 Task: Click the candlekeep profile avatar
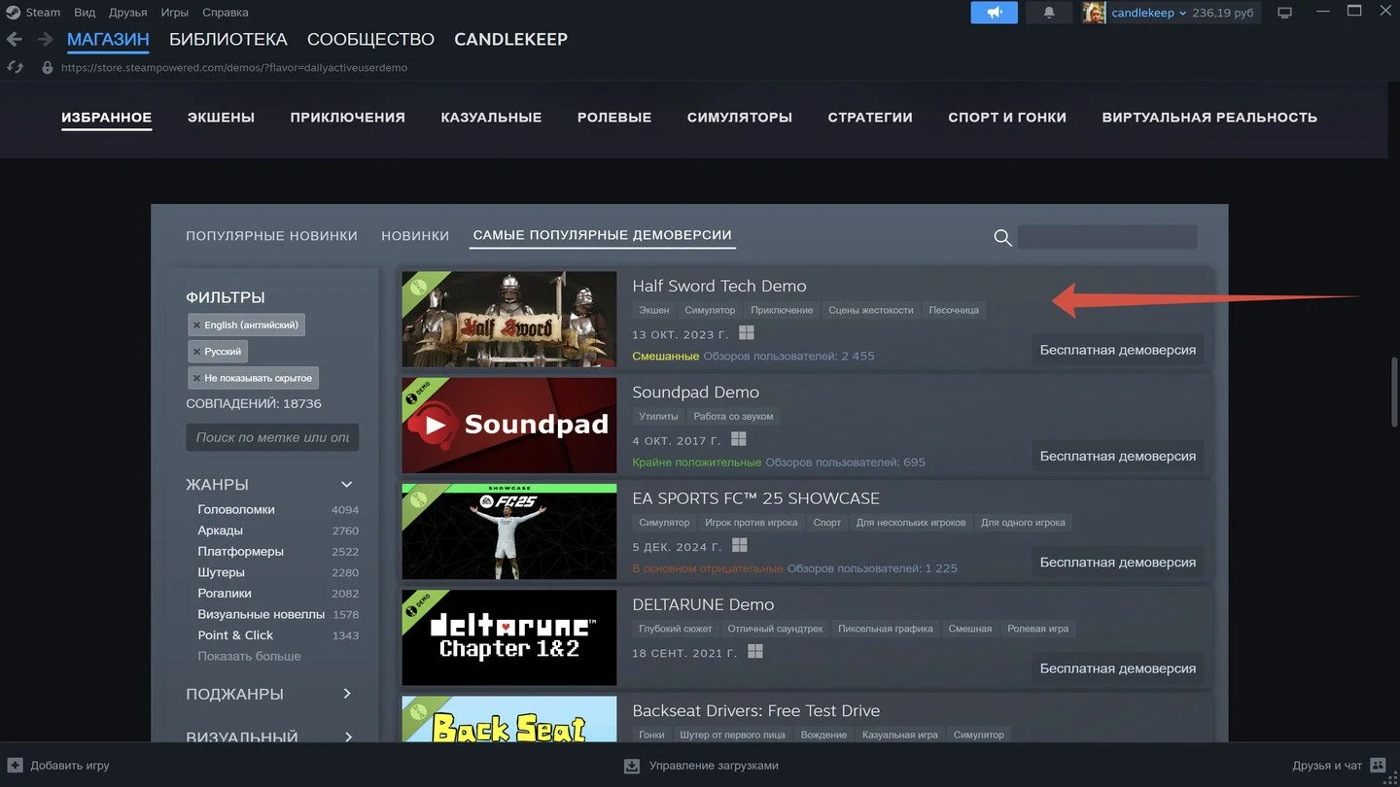[x=1094, y=13]
